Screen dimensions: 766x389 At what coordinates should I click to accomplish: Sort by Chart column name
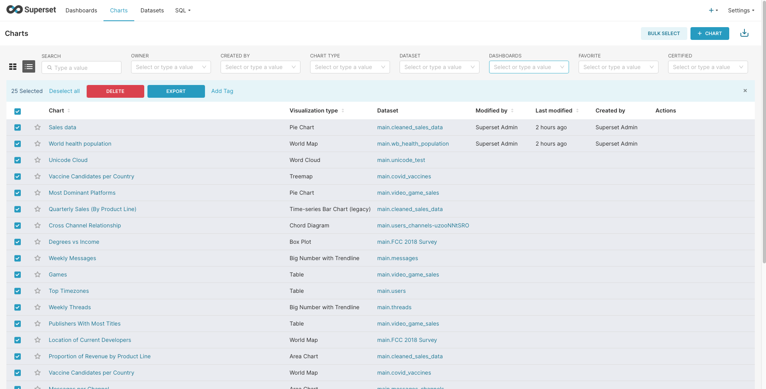56,111
